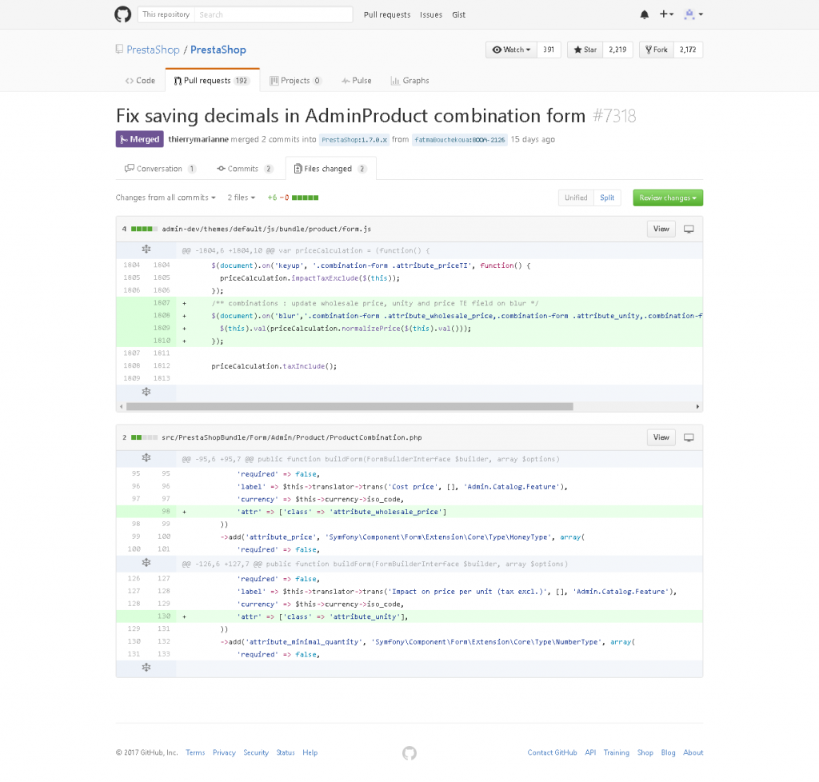Open the notifications bell
819x782 pixels.
coord(645,14)
